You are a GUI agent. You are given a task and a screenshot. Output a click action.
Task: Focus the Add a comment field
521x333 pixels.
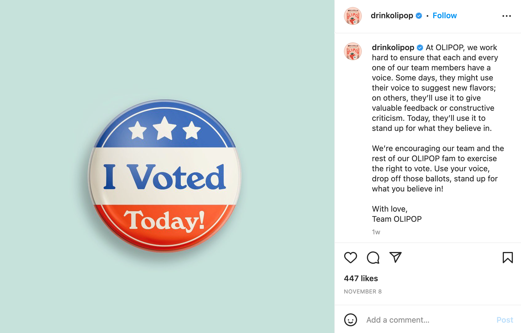pos(429,320)
